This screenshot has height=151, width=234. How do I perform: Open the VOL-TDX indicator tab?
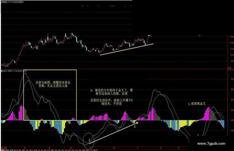click(x=57, y=150)
